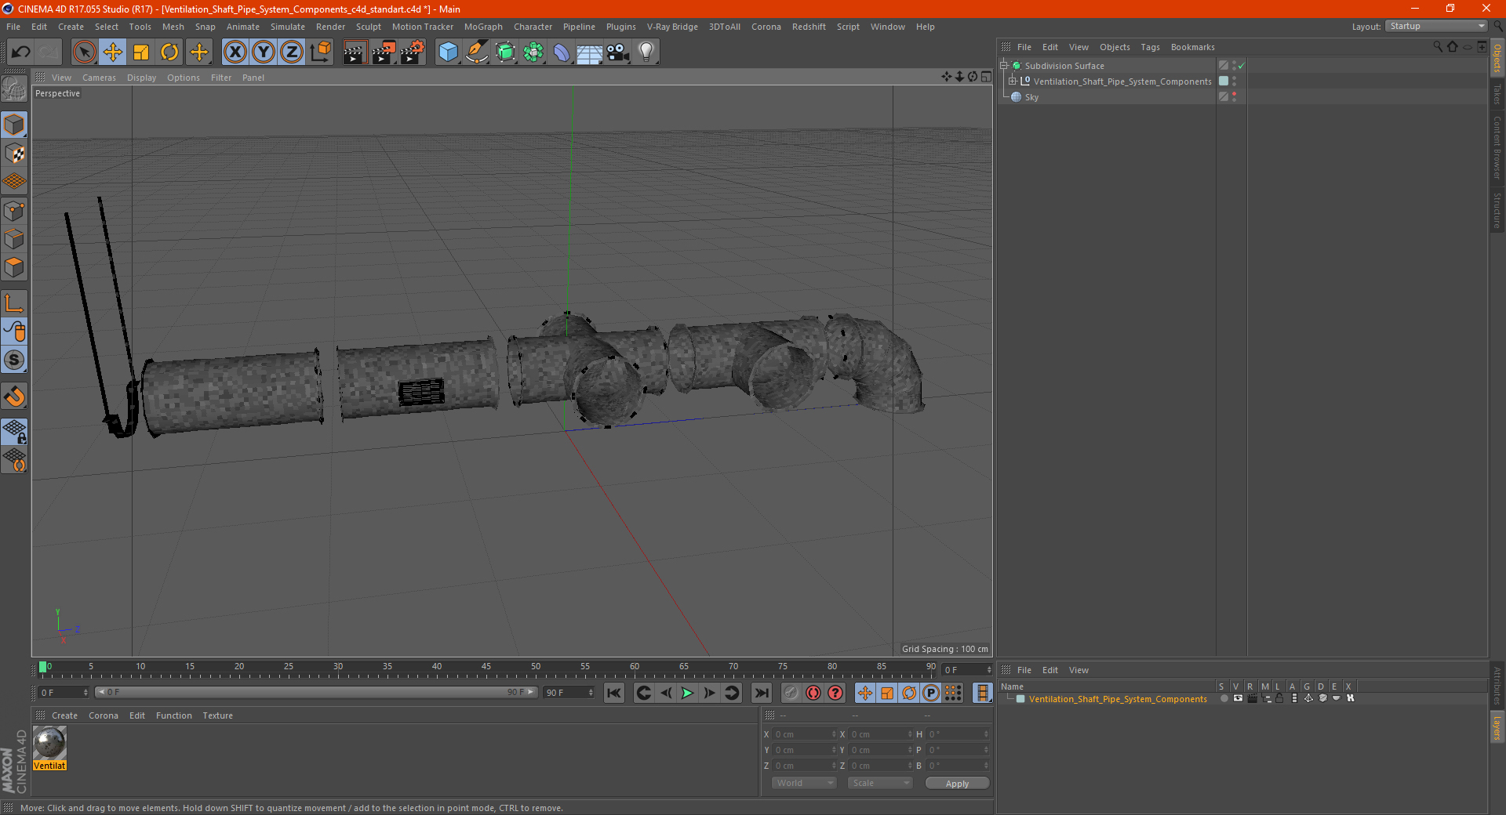Viewport: 1506px width, 815px height.
Task: Toggle Z axis lock
Action: (292, 53)
